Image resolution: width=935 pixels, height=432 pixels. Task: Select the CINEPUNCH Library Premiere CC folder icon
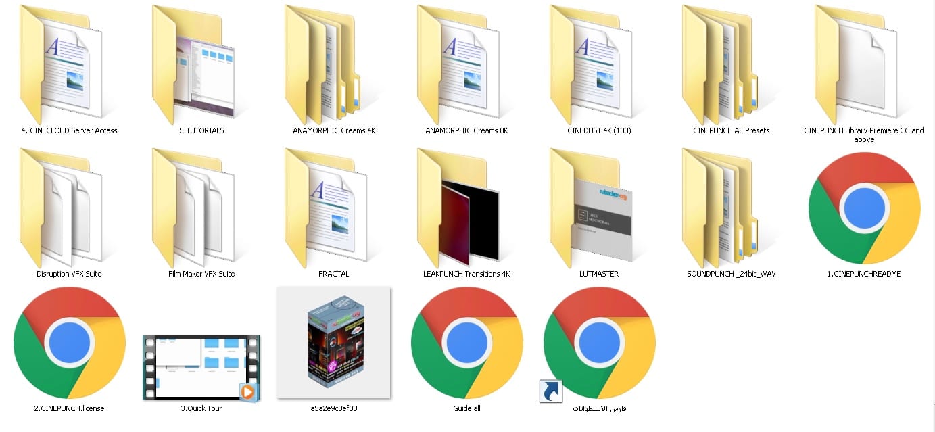tap(856, 64)
